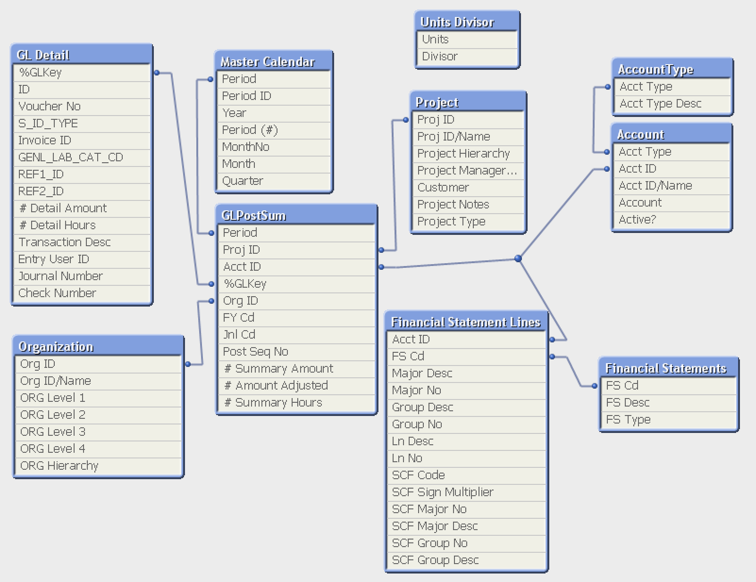The width and height of the screenshot is (756, 582).
Task: Click the GENL_LAB_CAT_CD field
Action: 81,158
